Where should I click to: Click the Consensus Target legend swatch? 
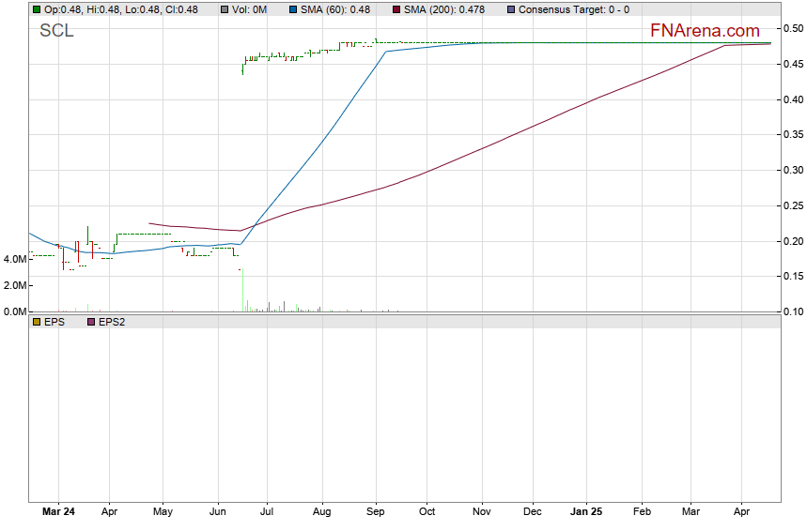[x=510, y=9]
